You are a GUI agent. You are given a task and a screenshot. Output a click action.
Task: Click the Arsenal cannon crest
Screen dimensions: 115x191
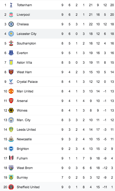[x=11, y=101]
